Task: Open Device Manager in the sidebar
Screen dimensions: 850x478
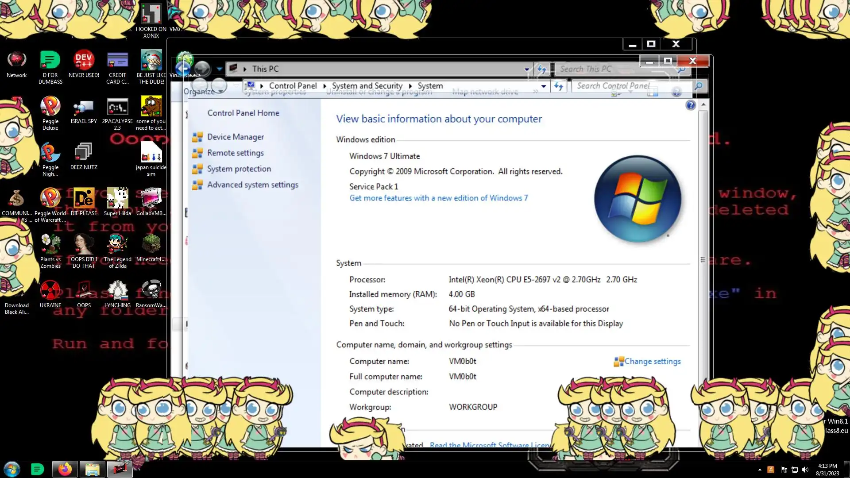Action: (x=235, y=137)
